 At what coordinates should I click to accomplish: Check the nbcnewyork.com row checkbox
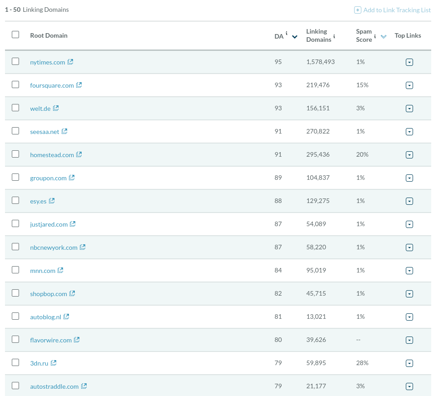[15, 247]
